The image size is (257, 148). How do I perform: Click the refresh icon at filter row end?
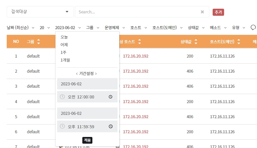[253, 27]
